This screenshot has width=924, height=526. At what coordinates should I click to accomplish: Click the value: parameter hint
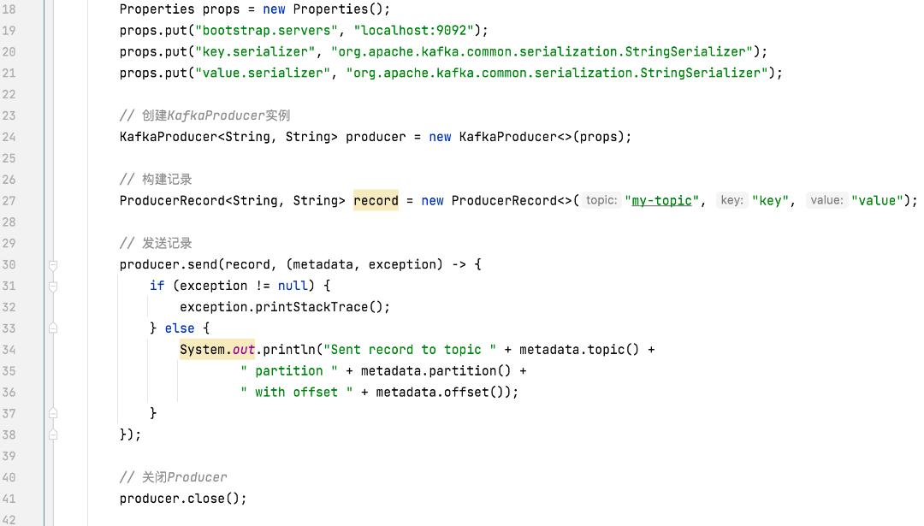[x=826, y=200]
